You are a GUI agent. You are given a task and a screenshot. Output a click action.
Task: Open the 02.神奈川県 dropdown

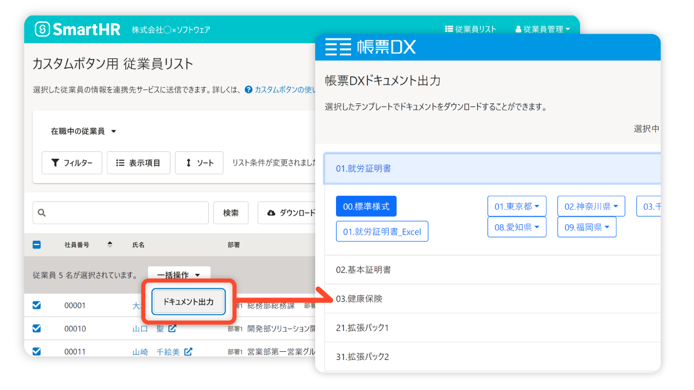point(591,206)
